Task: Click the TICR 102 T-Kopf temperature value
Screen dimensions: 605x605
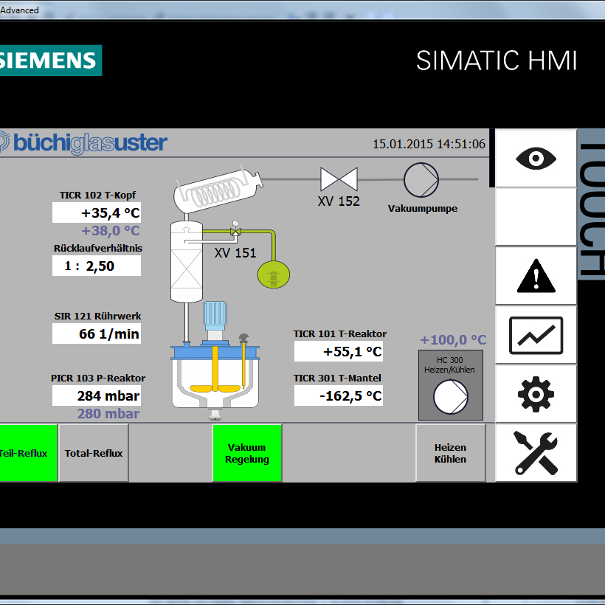Action: coord(97,213)
